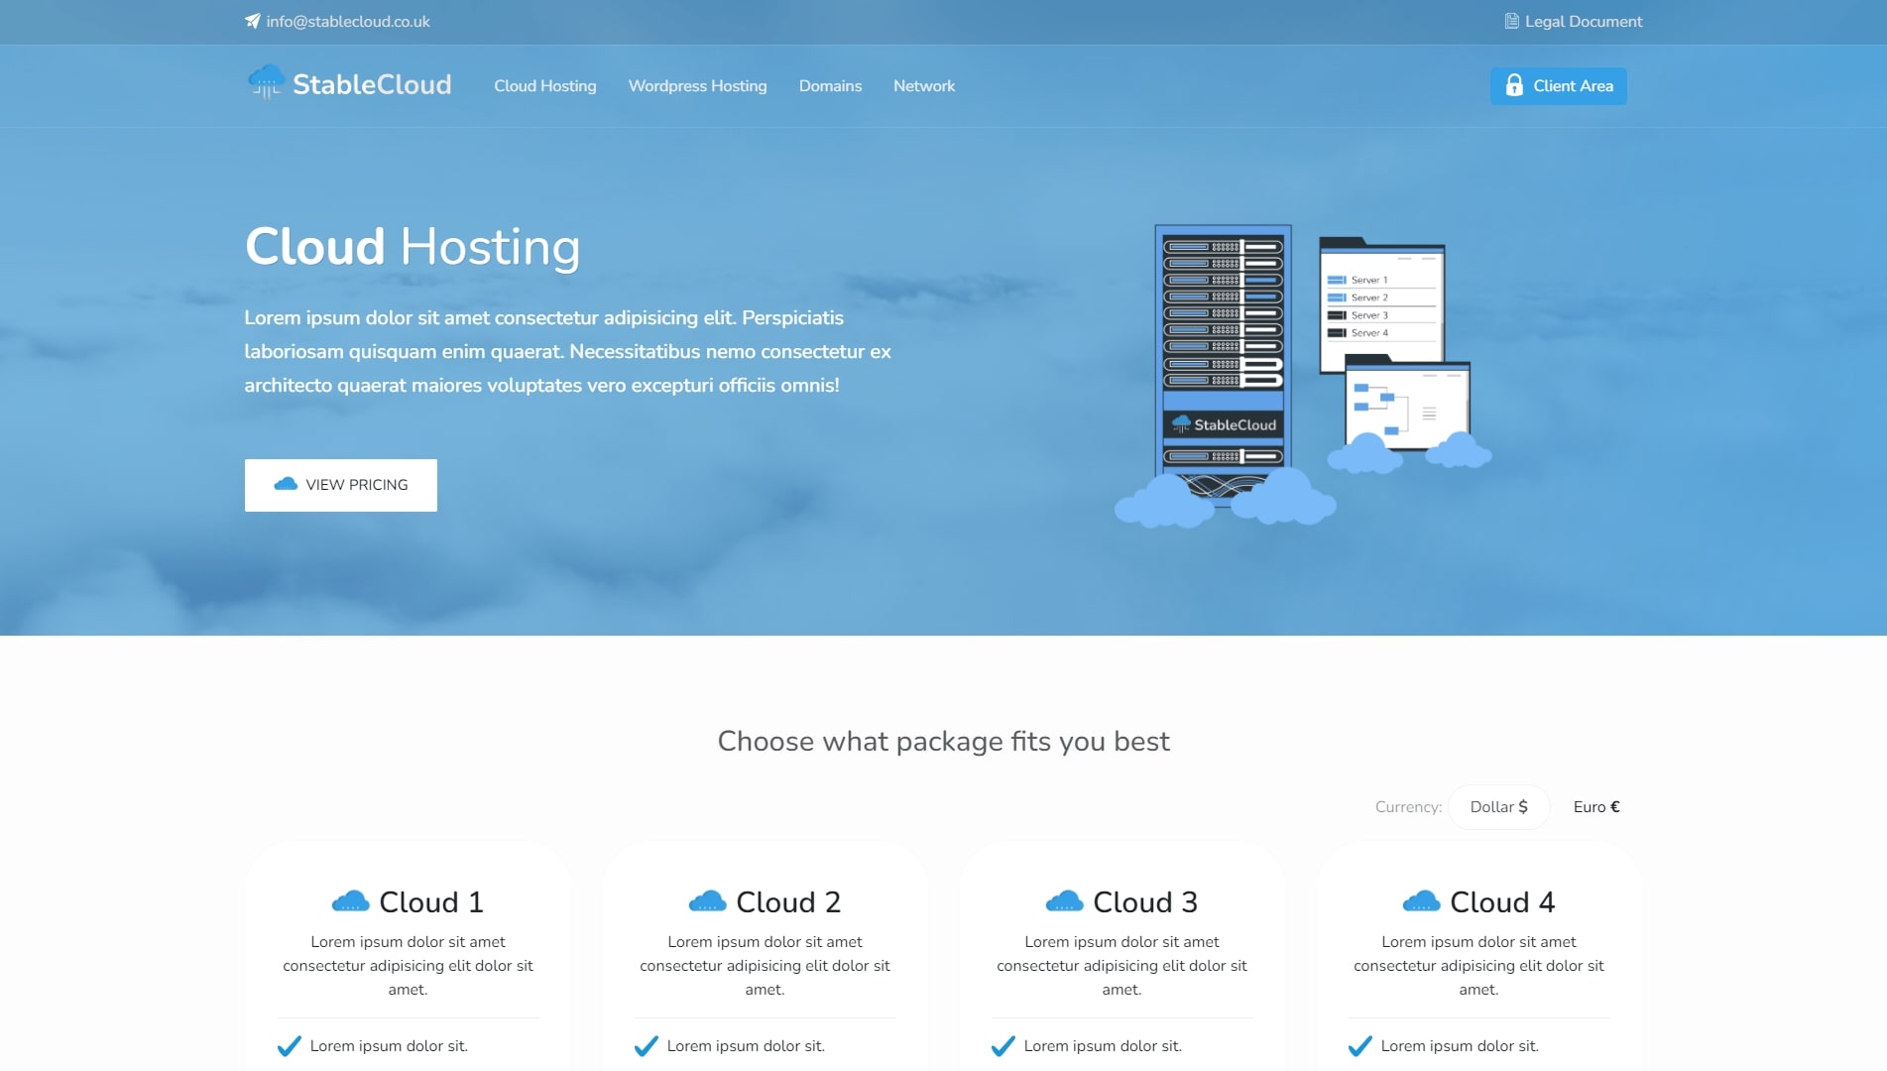Click the info@stablecloud.co.uk email link
1887x1071 pixels.
pyautogui.click(x=347, y=21)
